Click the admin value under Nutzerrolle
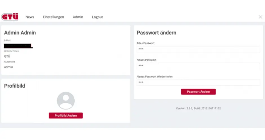 tap(8, 67)
